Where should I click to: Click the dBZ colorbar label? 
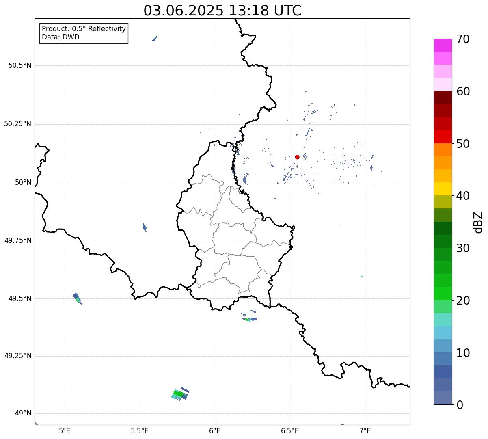tap(479, 222)
